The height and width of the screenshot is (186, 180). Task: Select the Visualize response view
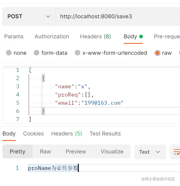tap(112, 152)
